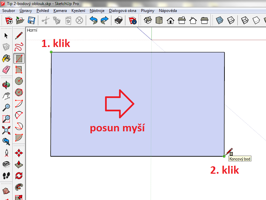
Task: Open the Kreslení menu
Action: pos(78,11)
